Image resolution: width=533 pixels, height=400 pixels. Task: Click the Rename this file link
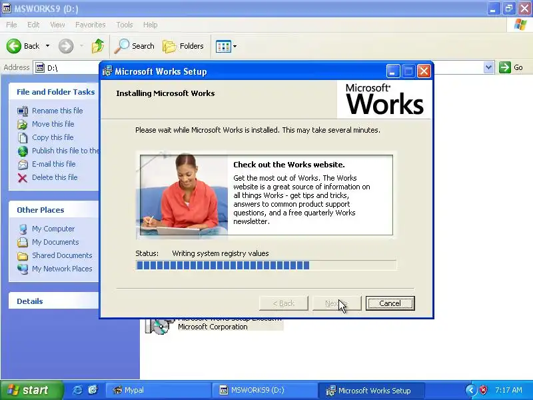point(57,111)
